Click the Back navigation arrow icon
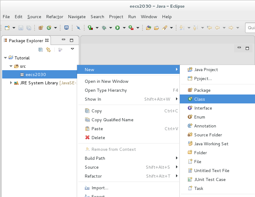The height and width of the screenshot is (197, 255). [217, 28]
